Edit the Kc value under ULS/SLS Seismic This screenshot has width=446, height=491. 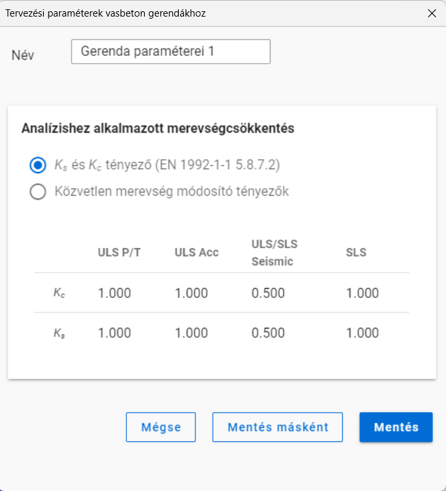[x=268, y=293]
